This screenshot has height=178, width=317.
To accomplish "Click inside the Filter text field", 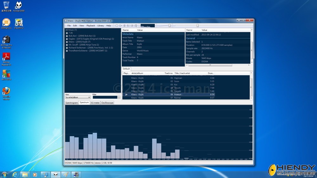I will (105, 97).
